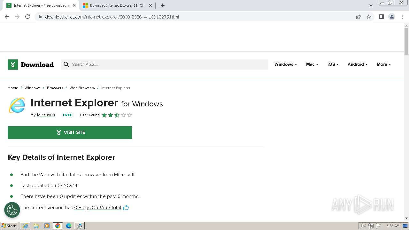Click the page vertical scrollbar

406,42
